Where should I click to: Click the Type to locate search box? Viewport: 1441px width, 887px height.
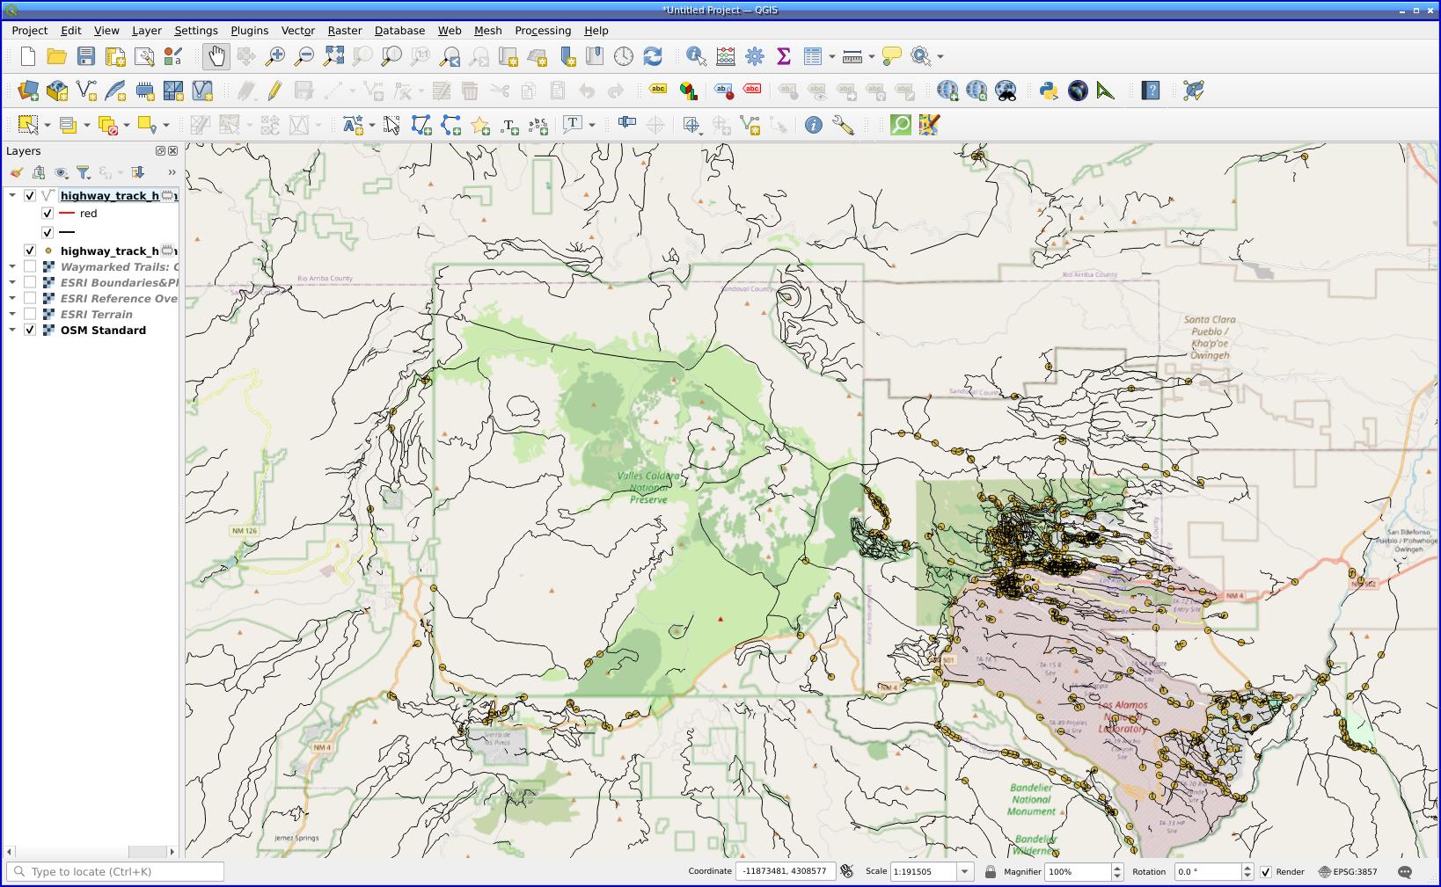115,872
